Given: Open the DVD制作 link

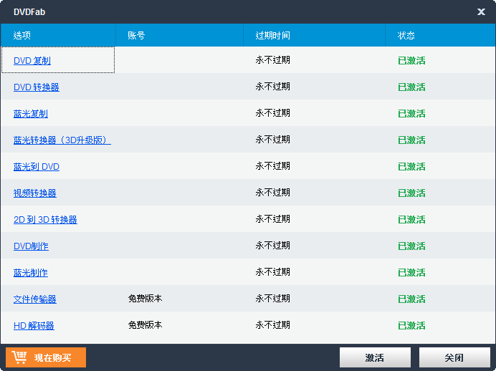Looking at the screenshot, I should [x=32, y=246].
